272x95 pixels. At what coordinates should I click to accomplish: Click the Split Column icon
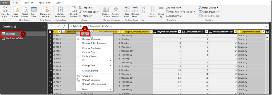click(x=152, y=9)
